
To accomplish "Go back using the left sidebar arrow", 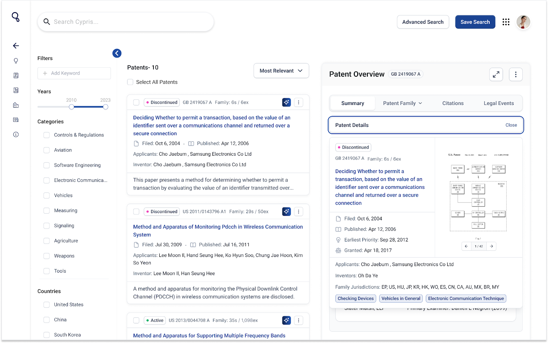I will pyautogui.click(x=16, y=46).
